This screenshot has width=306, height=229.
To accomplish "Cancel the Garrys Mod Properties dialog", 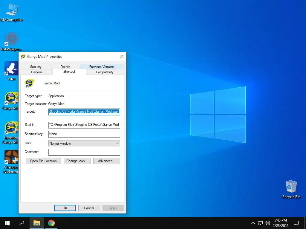I will (89, 208).
